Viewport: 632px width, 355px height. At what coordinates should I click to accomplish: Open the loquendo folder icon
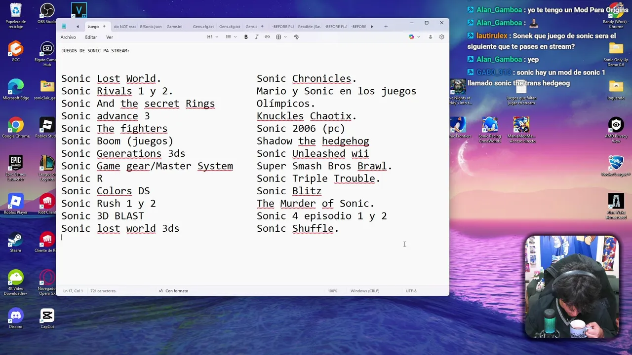(x=616, y=89)
